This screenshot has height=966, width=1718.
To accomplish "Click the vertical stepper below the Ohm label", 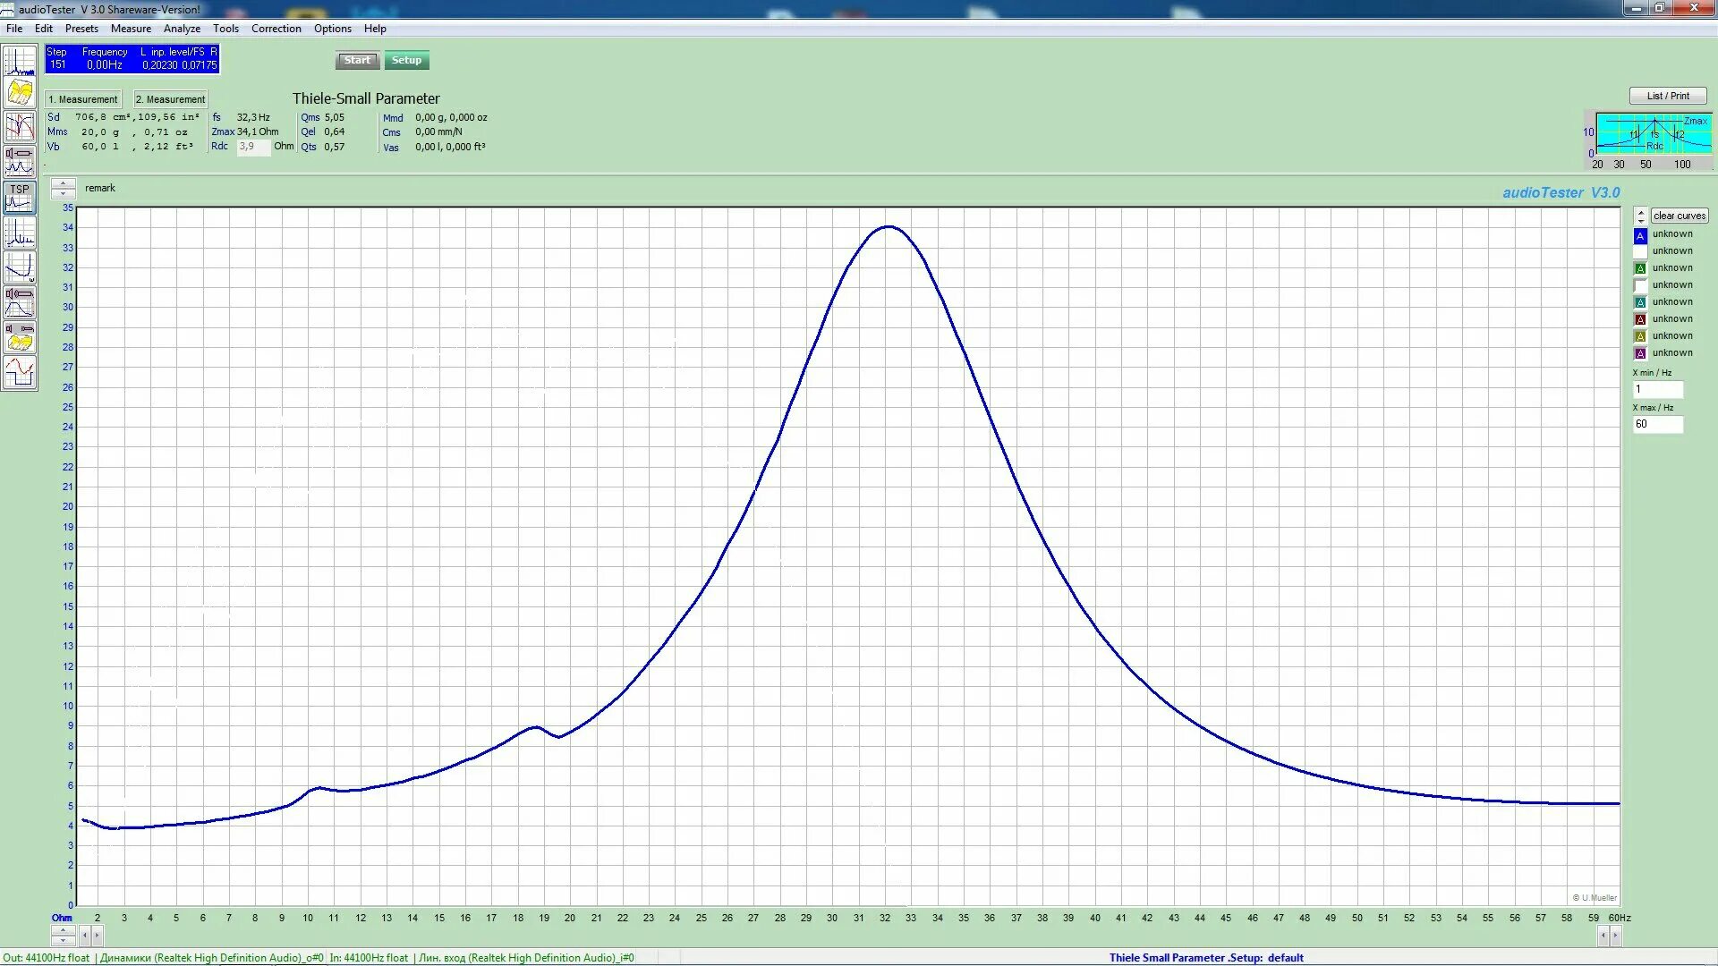I will [63, 935].
